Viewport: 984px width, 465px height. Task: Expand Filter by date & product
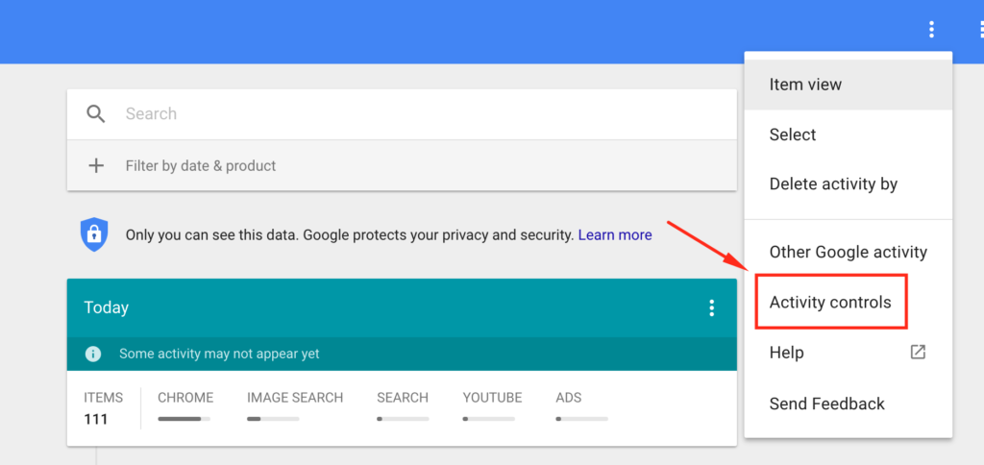[201, 165]
